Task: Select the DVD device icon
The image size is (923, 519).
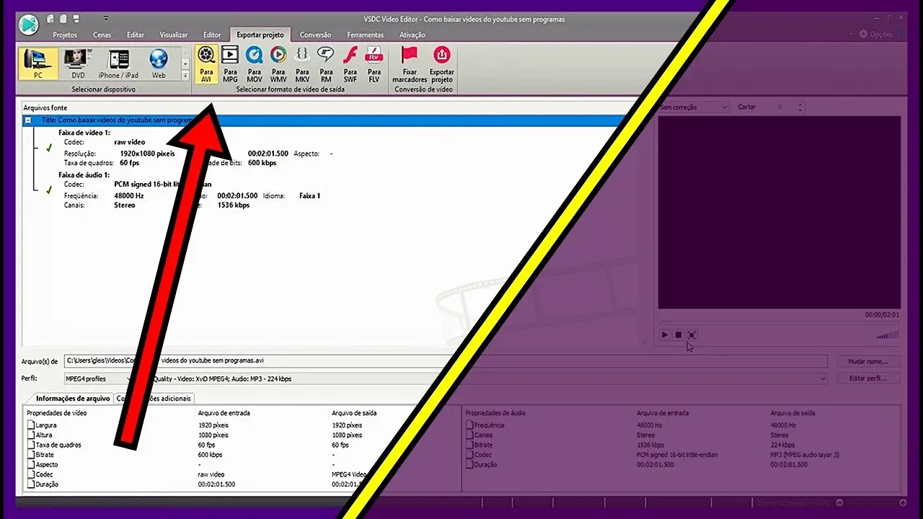Action: (x=78, y=63)
